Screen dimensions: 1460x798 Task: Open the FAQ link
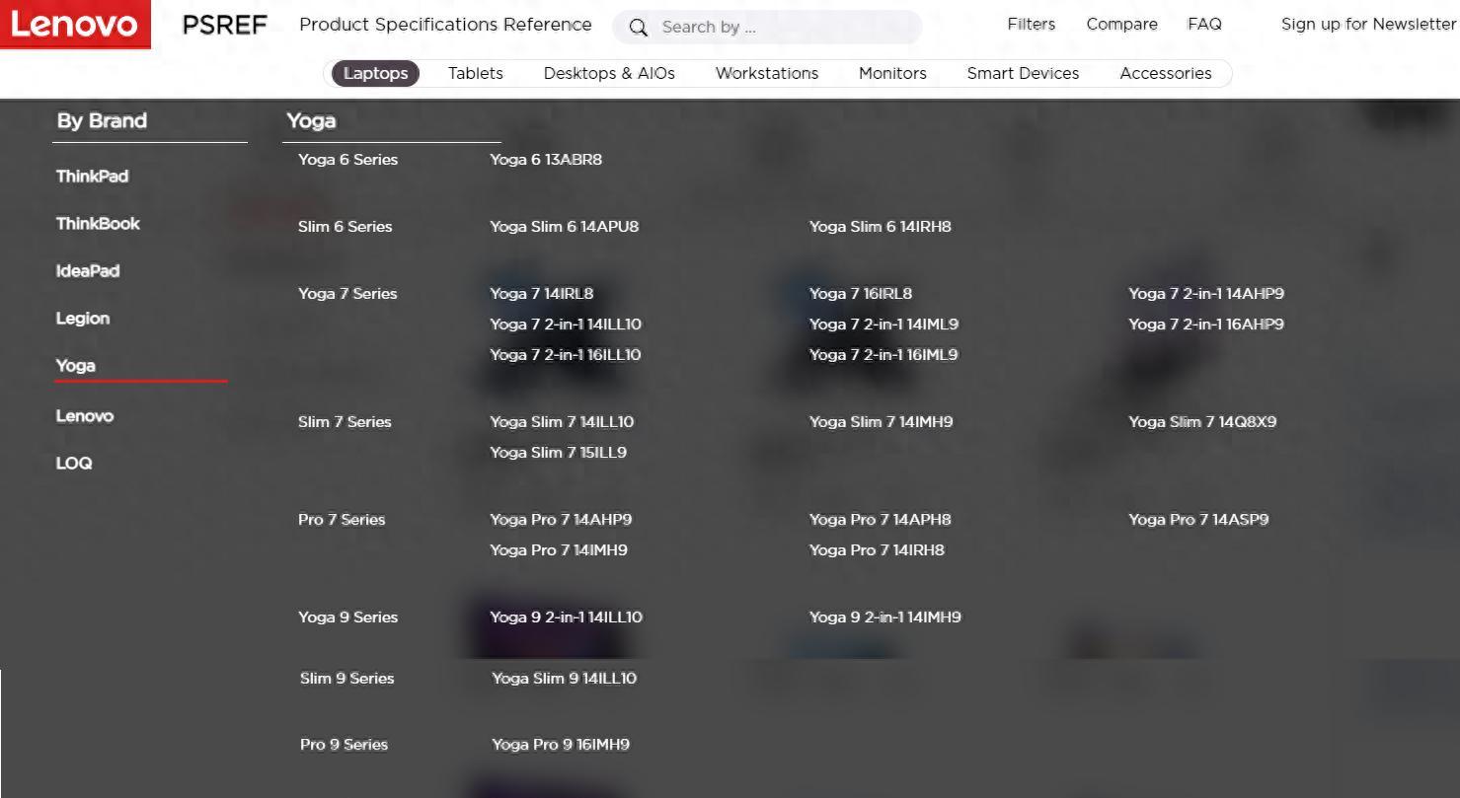tap(1204, 24)
